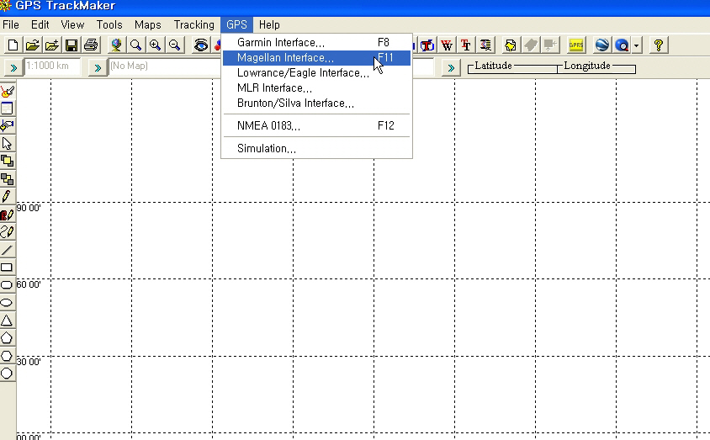Open the Edit menu
Viewport: 710px width, 440px height.
[40, 25]
